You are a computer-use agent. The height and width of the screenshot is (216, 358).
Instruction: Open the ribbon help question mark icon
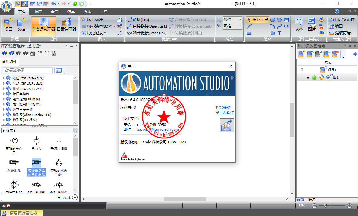point(337,12)
